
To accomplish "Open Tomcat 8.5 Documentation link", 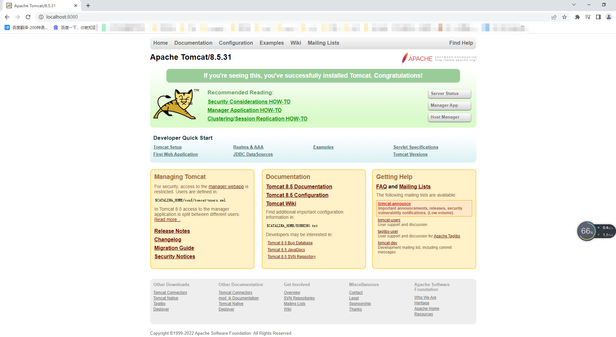I will [x=299, y=187].
